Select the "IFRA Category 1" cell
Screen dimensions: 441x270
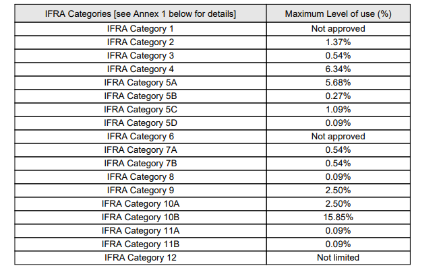(140, 29)
